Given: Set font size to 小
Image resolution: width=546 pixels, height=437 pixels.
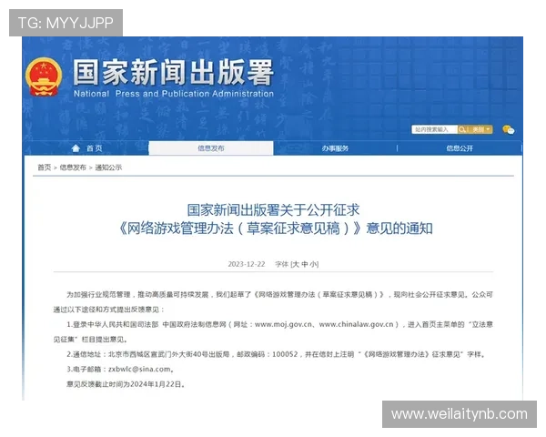Looking at the screenshot, I should click(313, 264).
